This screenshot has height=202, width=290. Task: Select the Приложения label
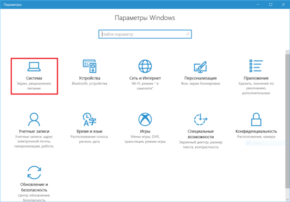(256, 78)
